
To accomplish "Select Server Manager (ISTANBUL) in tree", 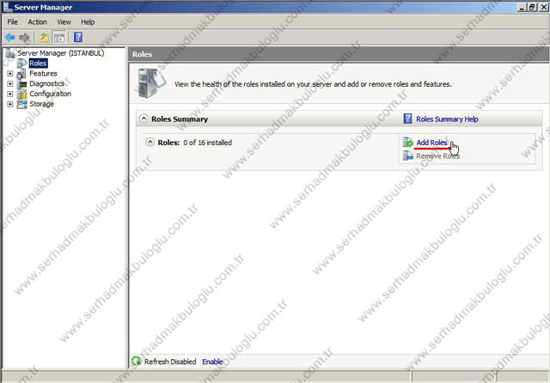I will click(x=61, y=53).
